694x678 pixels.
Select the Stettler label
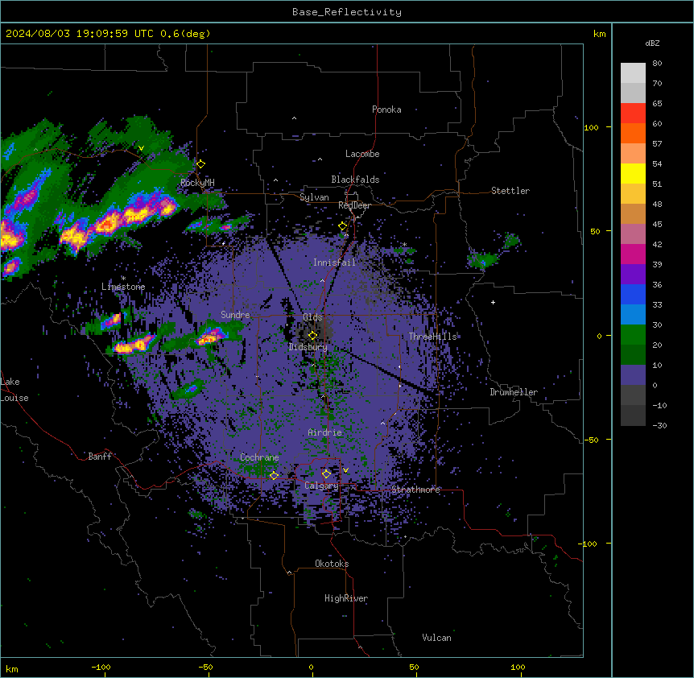tap(510, 191)
